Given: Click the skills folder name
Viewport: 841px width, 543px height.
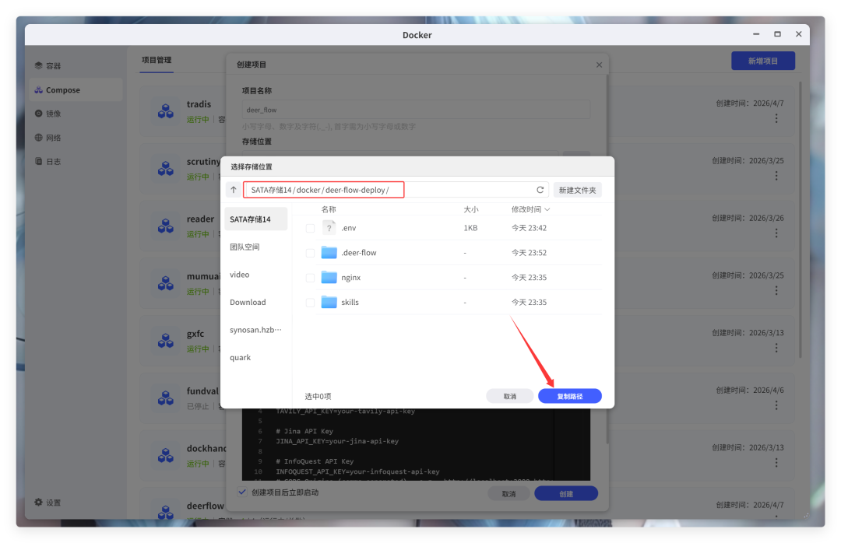Looking at the screenshot, I should tap(350, 302).
